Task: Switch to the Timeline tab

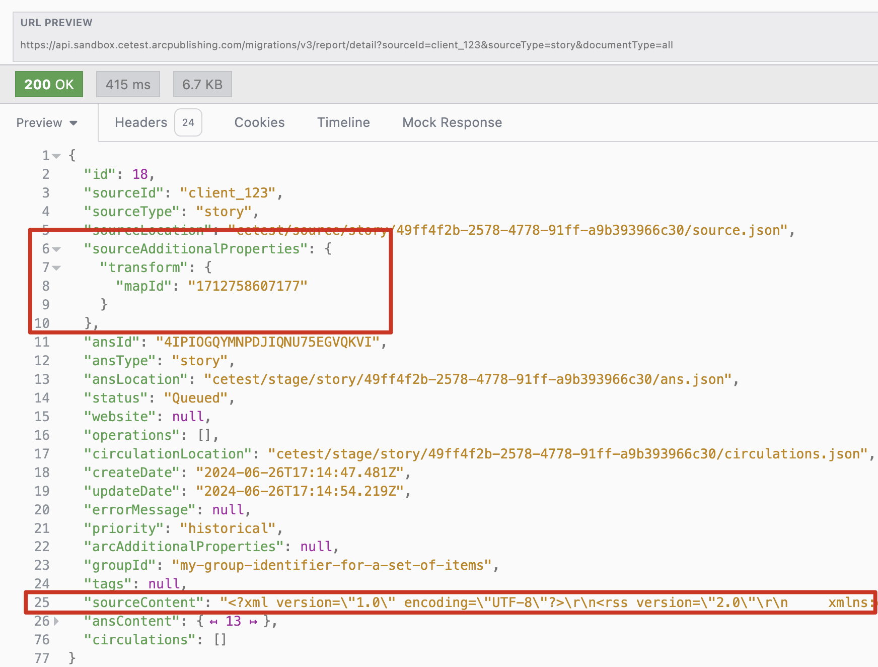Action: (x=343, y=122)
